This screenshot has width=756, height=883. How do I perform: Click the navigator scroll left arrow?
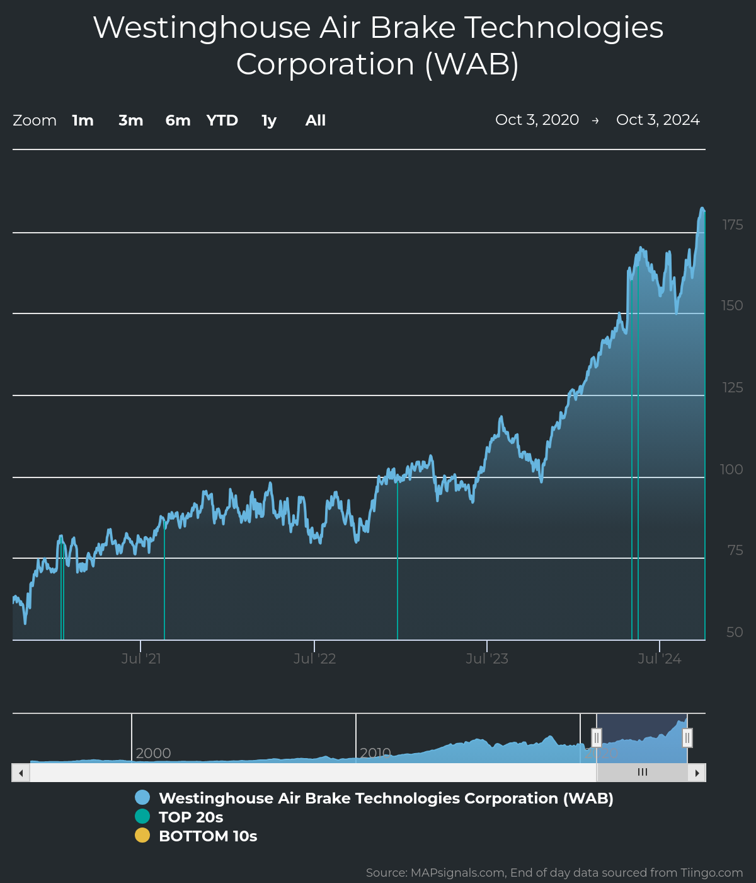click(21, 773)
